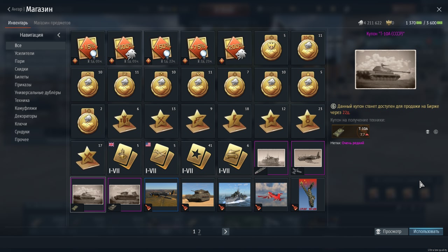Go back to Ангар

(15, 9)
